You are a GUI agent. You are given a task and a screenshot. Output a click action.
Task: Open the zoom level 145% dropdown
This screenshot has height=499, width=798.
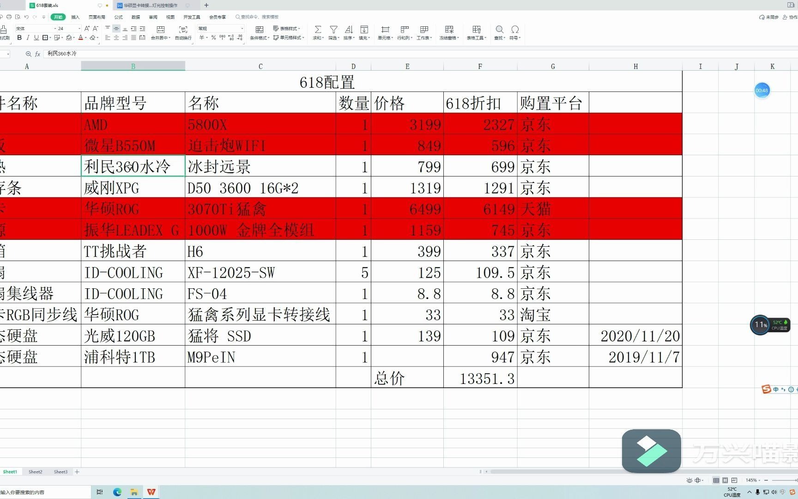(753, 481)
